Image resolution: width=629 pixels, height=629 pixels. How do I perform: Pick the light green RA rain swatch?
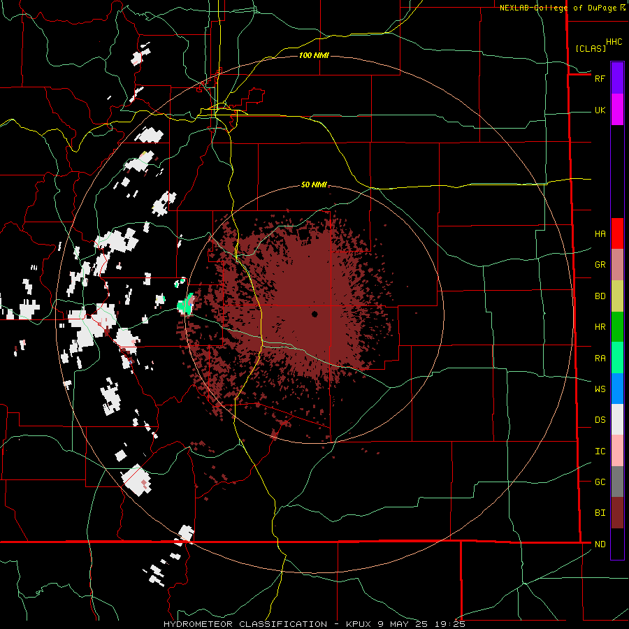[x=617, y=358]
